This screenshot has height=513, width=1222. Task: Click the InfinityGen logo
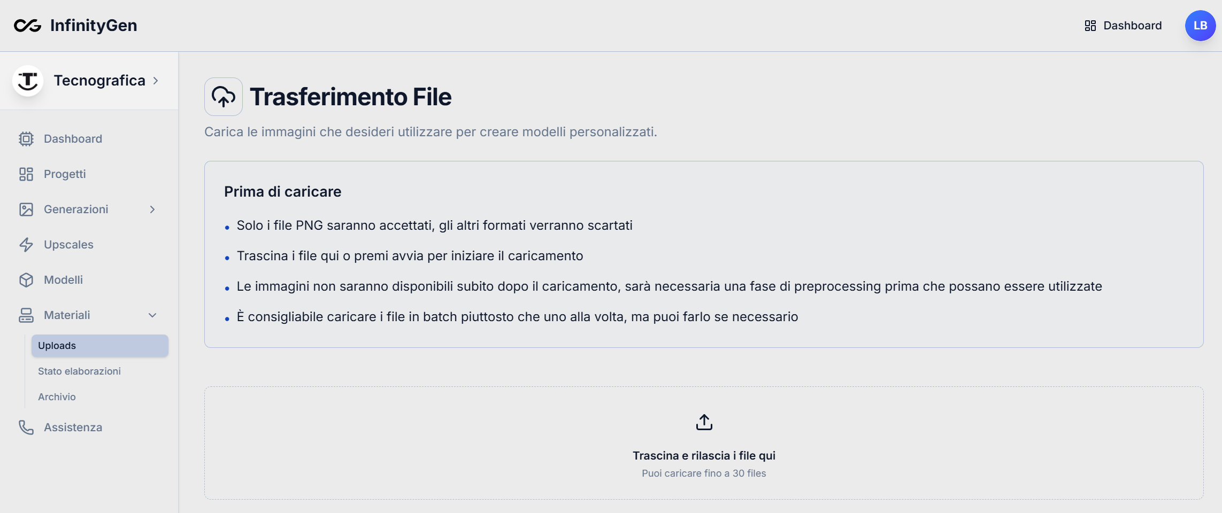click(75, 25)
